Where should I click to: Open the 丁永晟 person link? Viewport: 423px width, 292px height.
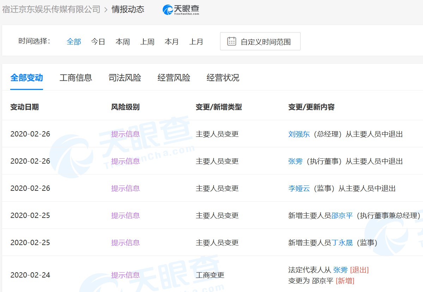tap(342, 243)
